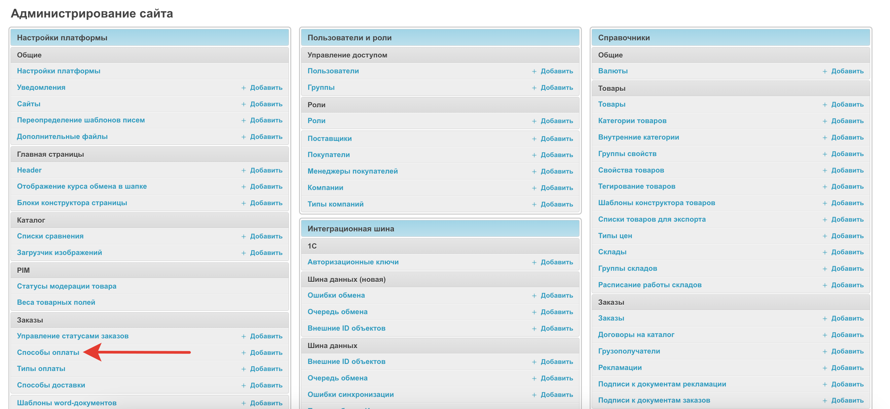Open Статусы модерации товара link
Screen dimensions: 890x409
click(x=66, y=286)
